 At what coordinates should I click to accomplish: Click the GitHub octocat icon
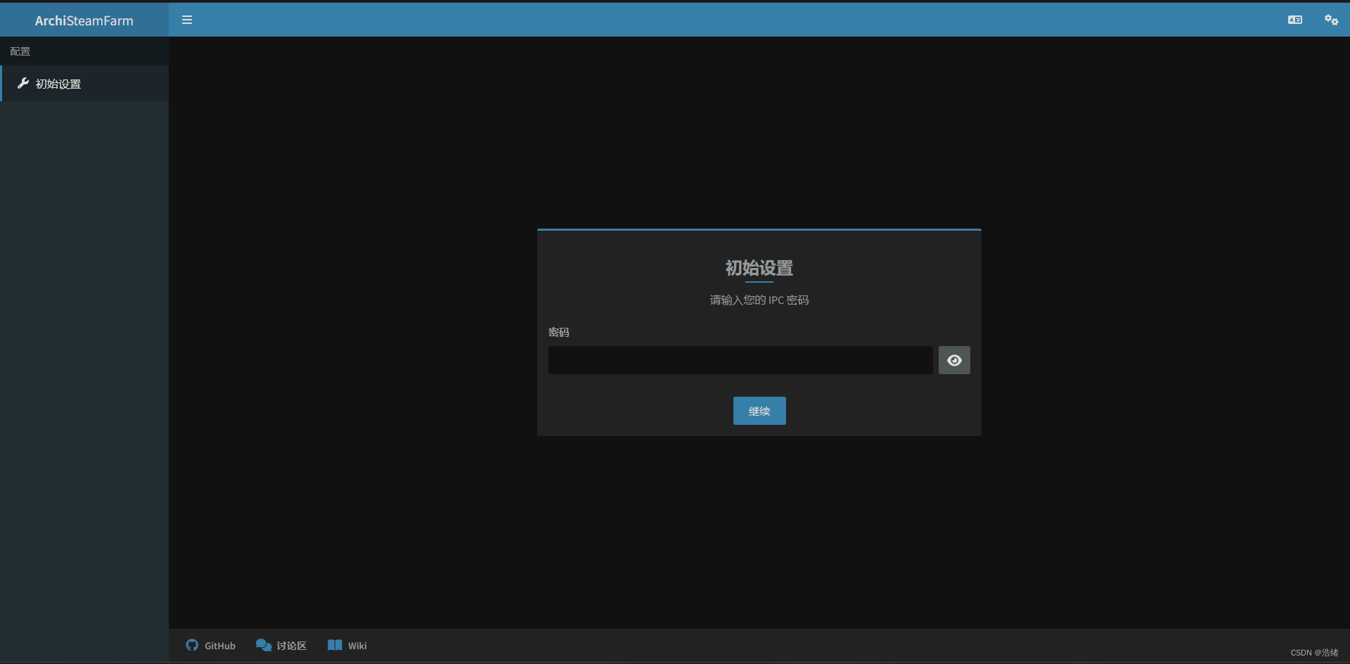coord(192,645)
